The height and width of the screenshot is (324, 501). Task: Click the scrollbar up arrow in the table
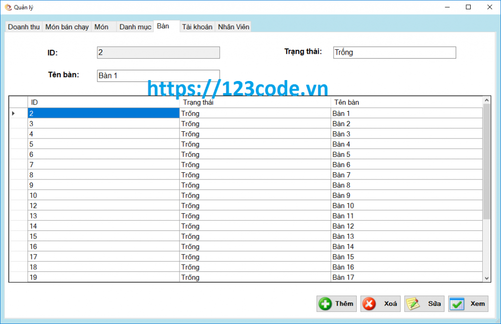pos(487,100)
